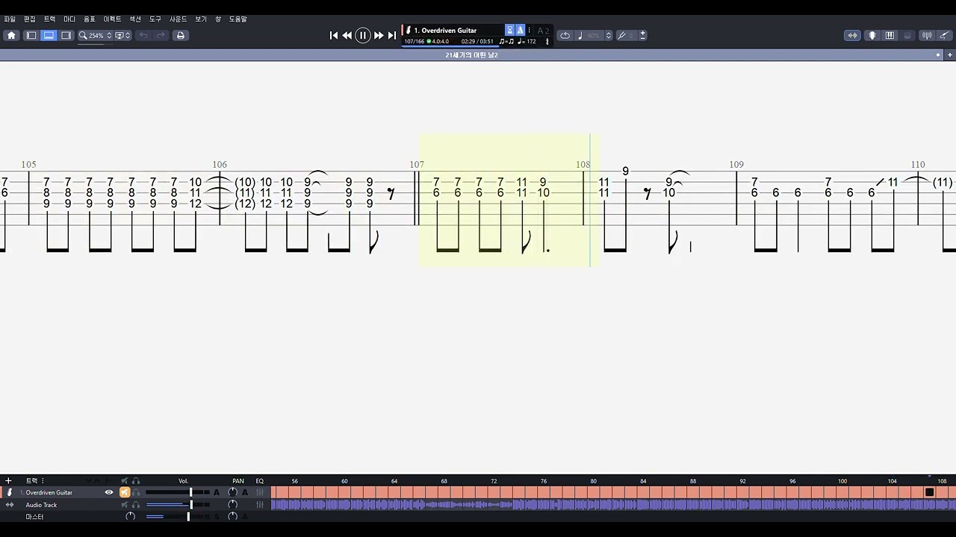
Task: Toggle the metronome button
Action: tap(521, 31)
